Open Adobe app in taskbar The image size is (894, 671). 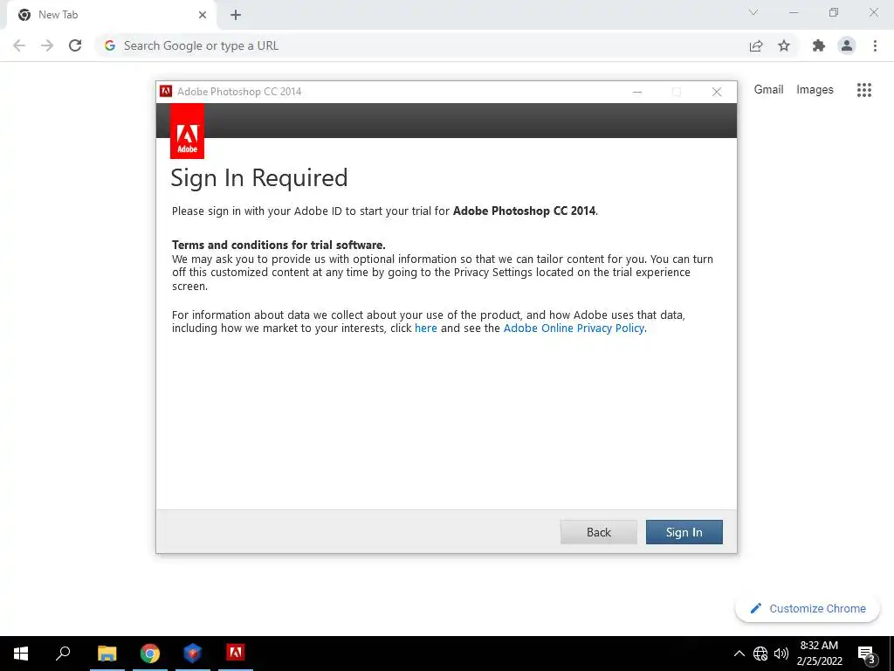(x=236, y=654)
